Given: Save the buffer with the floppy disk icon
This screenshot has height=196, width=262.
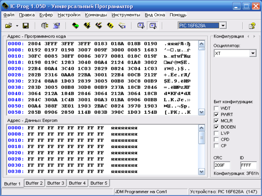Looking at the screenshot, I should point(26,26).
